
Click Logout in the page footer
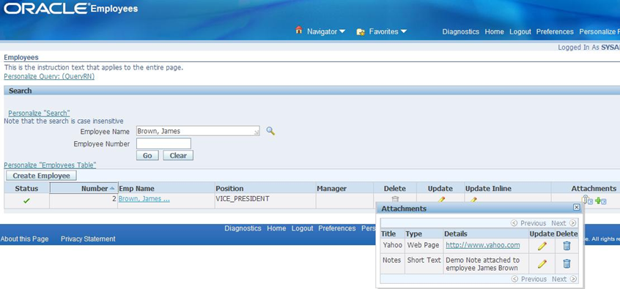pos(303,228)
